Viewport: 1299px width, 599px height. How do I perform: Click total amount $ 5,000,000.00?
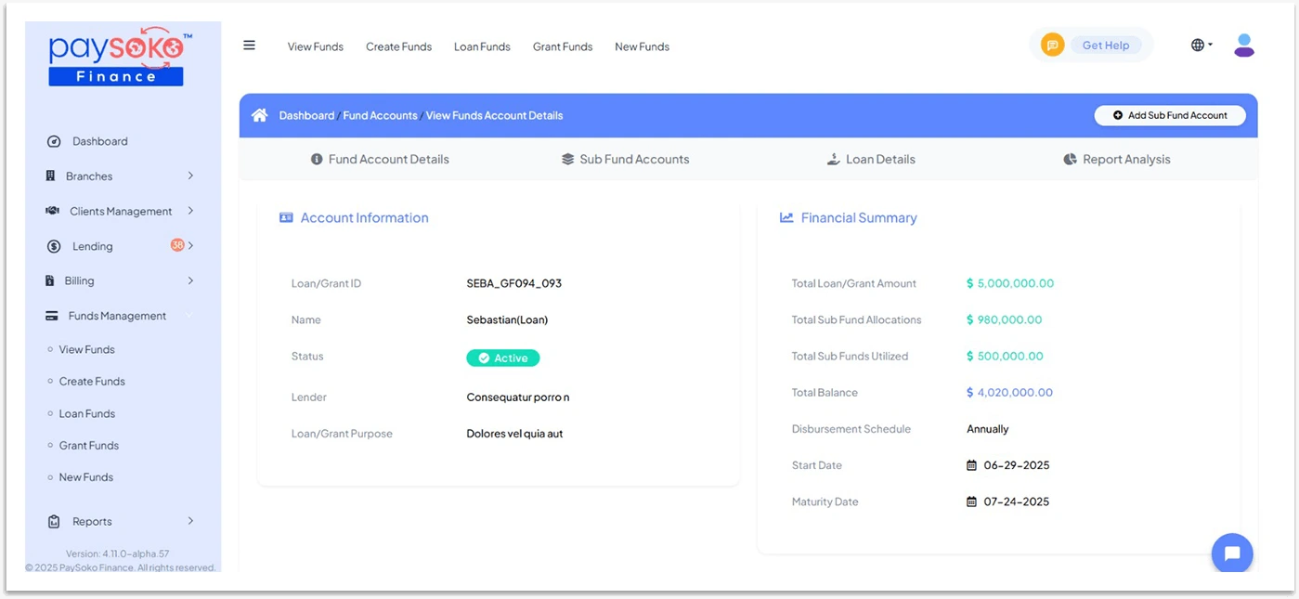[1010, 283]
